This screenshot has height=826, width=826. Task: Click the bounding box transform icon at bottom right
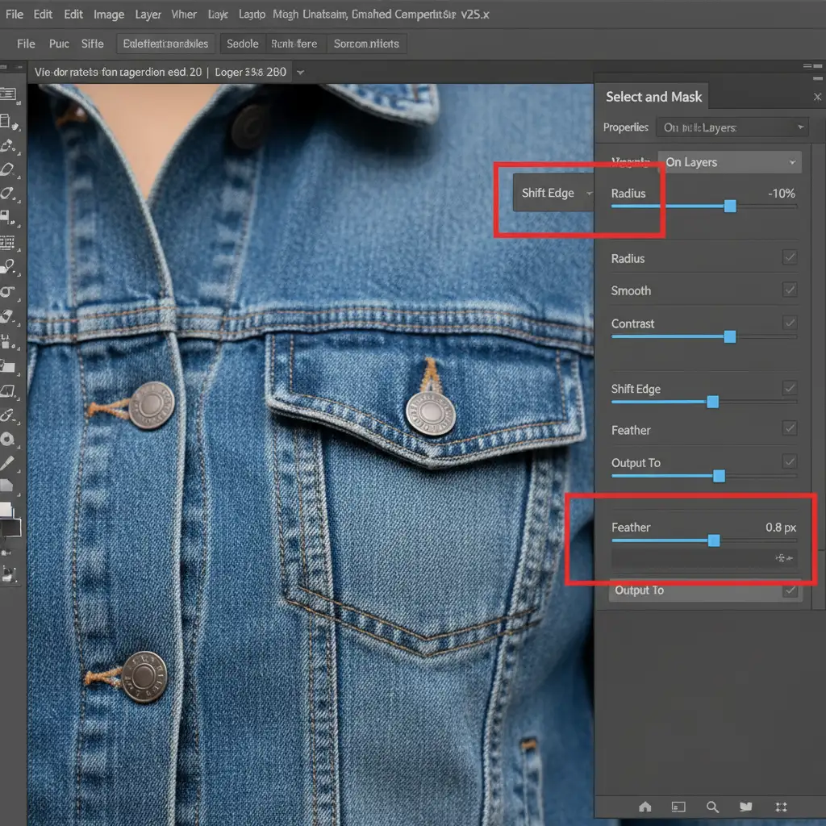click(x=780, y=807)
